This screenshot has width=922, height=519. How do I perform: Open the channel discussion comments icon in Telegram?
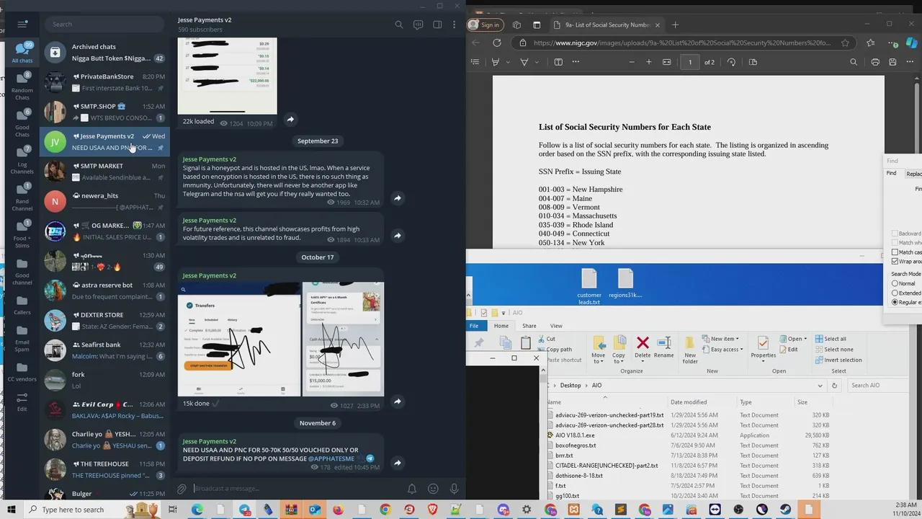418,25
